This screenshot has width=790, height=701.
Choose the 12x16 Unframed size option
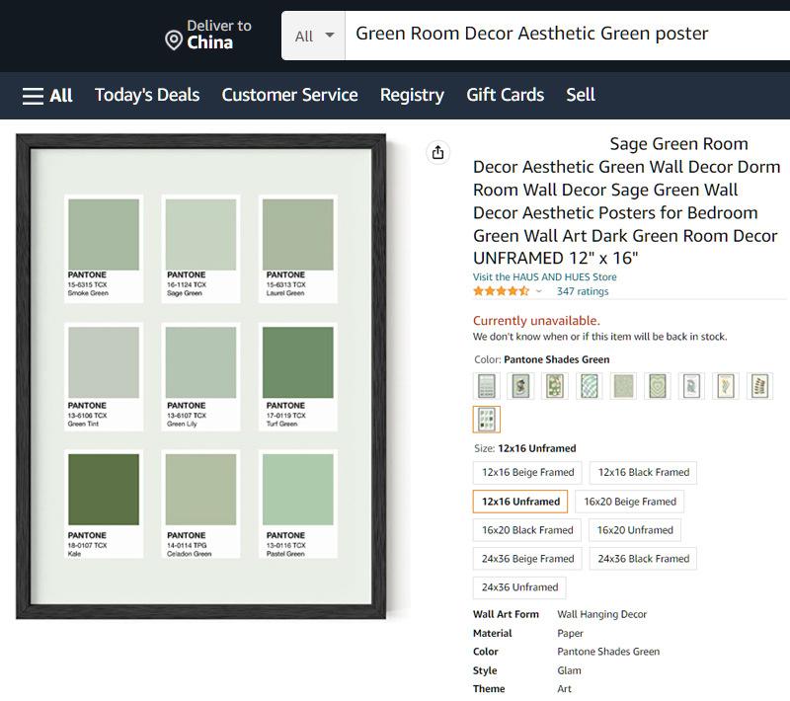[x=520, y=502]
